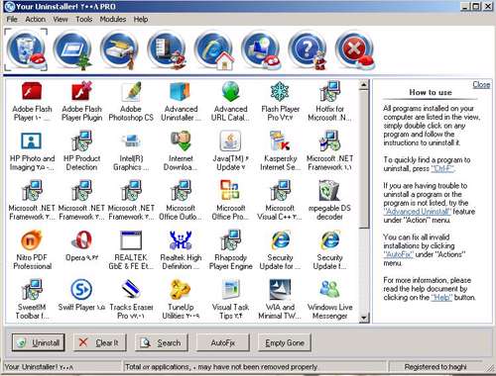
Task: Select Advanced URL Catalog icon
Action: tap(230, 91)
